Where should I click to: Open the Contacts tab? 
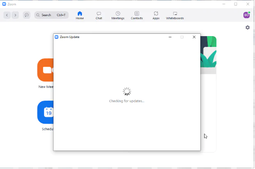(x=137, y=15)
